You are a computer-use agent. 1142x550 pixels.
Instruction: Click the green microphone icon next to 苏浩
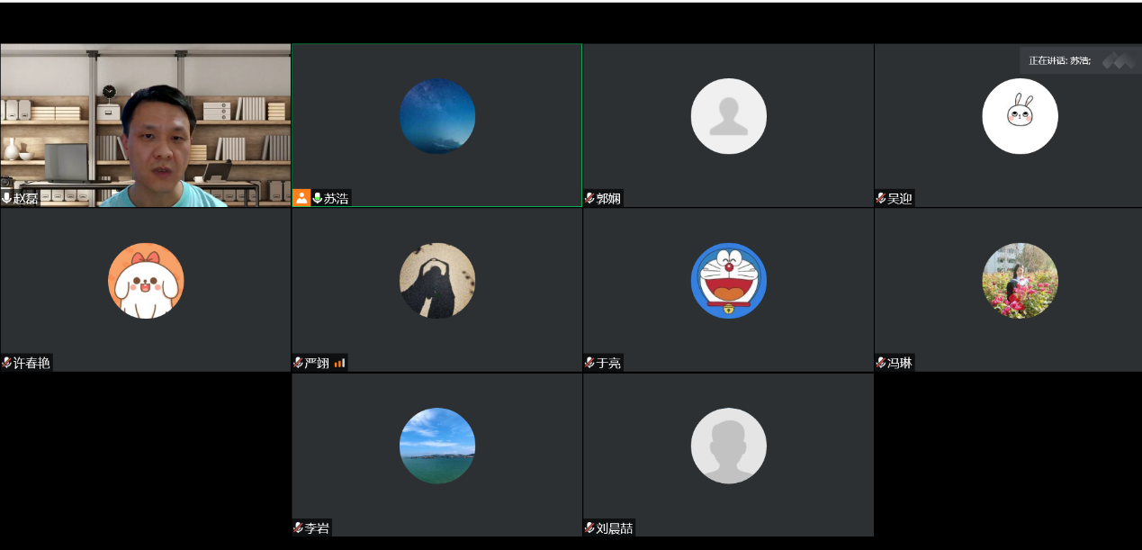pyautogui.click(x=317, y=198)
